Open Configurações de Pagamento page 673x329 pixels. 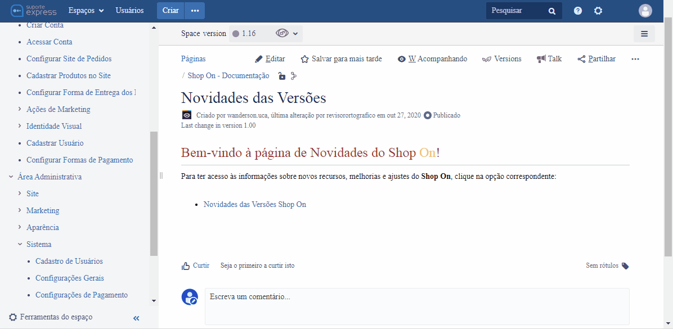[x=82, y=295]
